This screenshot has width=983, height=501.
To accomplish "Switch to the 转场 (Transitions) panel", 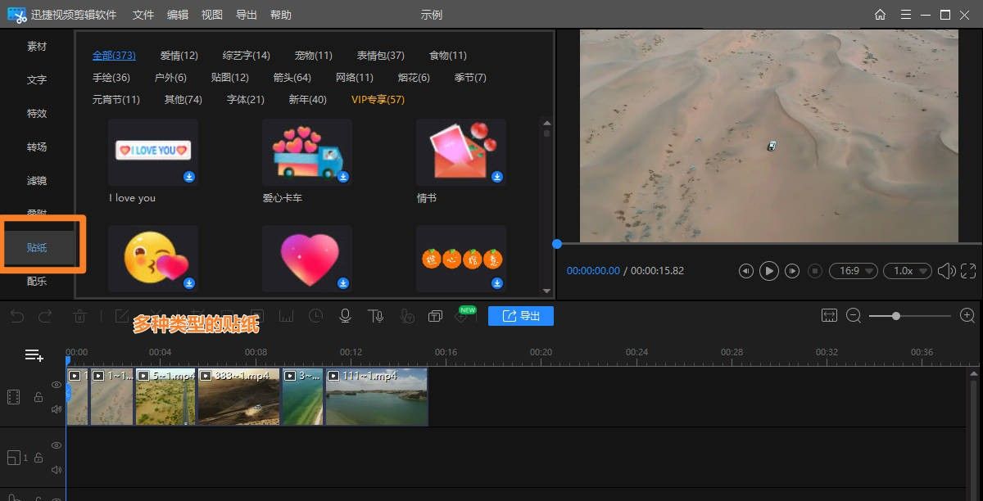I will (x=36, y=147).
